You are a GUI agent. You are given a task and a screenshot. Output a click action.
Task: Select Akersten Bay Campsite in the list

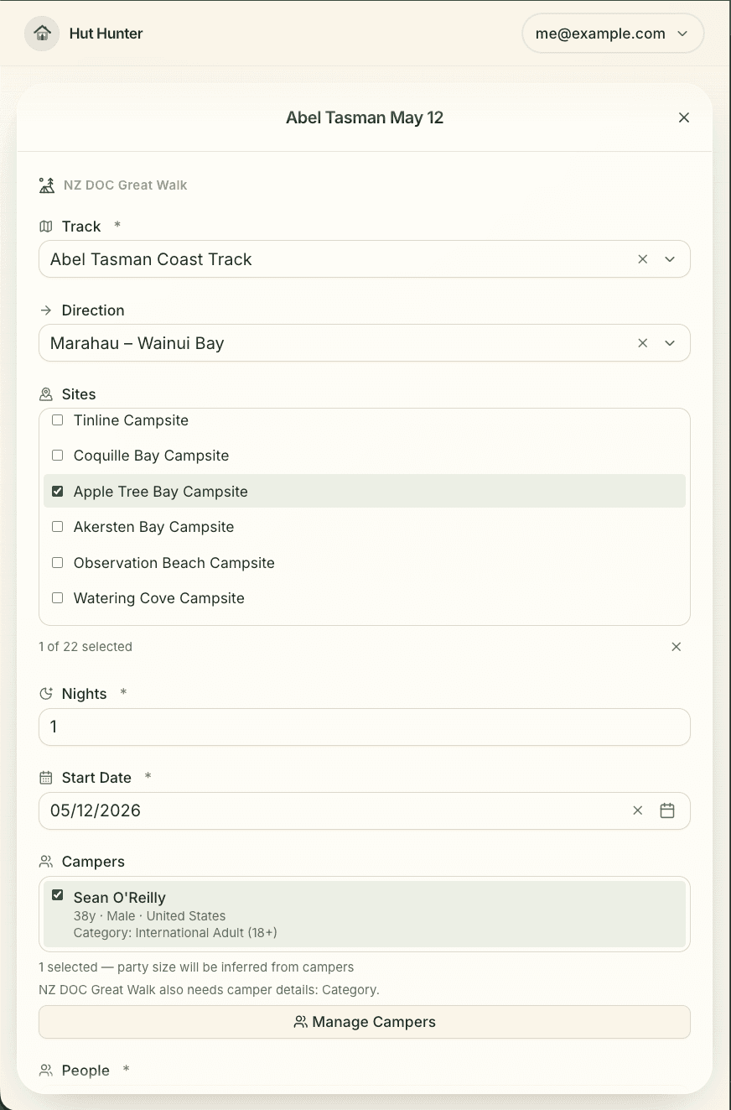click(x=365, y=527)
